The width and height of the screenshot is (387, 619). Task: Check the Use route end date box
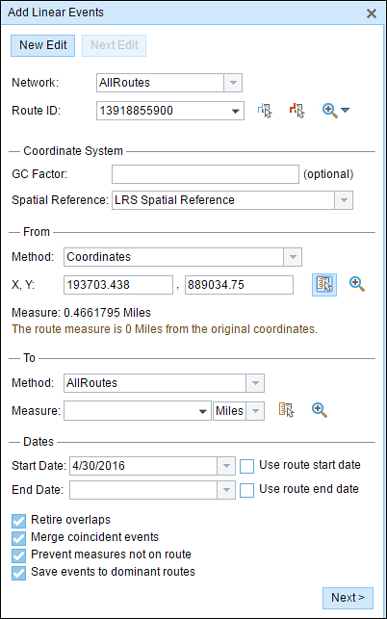[x=246, y=491]
